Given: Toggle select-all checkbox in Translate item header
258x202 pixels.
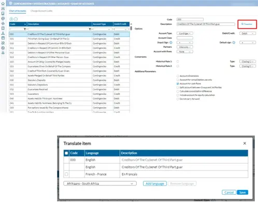Looking at the screenshot, I should (x=66, y=153).
